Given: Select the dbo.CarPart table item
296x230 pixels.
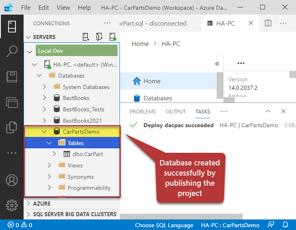Looking at the screenshot, I should [x=88, y=154].
